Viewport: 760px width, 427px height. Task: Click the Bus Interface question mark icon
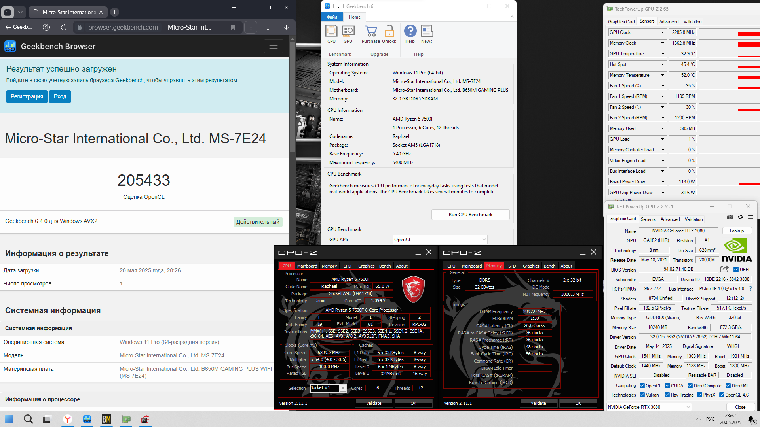(750, 289)
